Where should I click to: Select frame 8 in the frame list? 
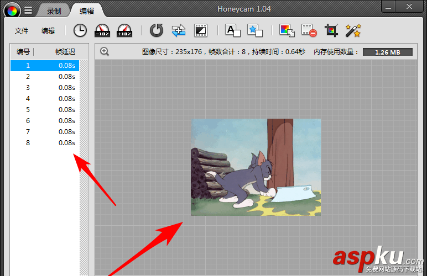(x=45, y=143)
